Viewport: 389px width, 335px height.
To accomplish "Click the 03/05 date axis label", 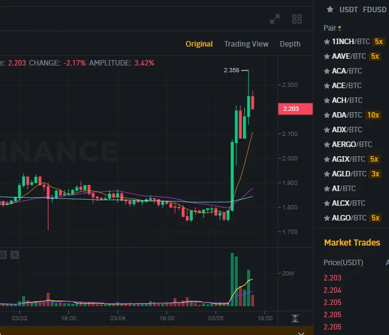I will tap(215, 318).
